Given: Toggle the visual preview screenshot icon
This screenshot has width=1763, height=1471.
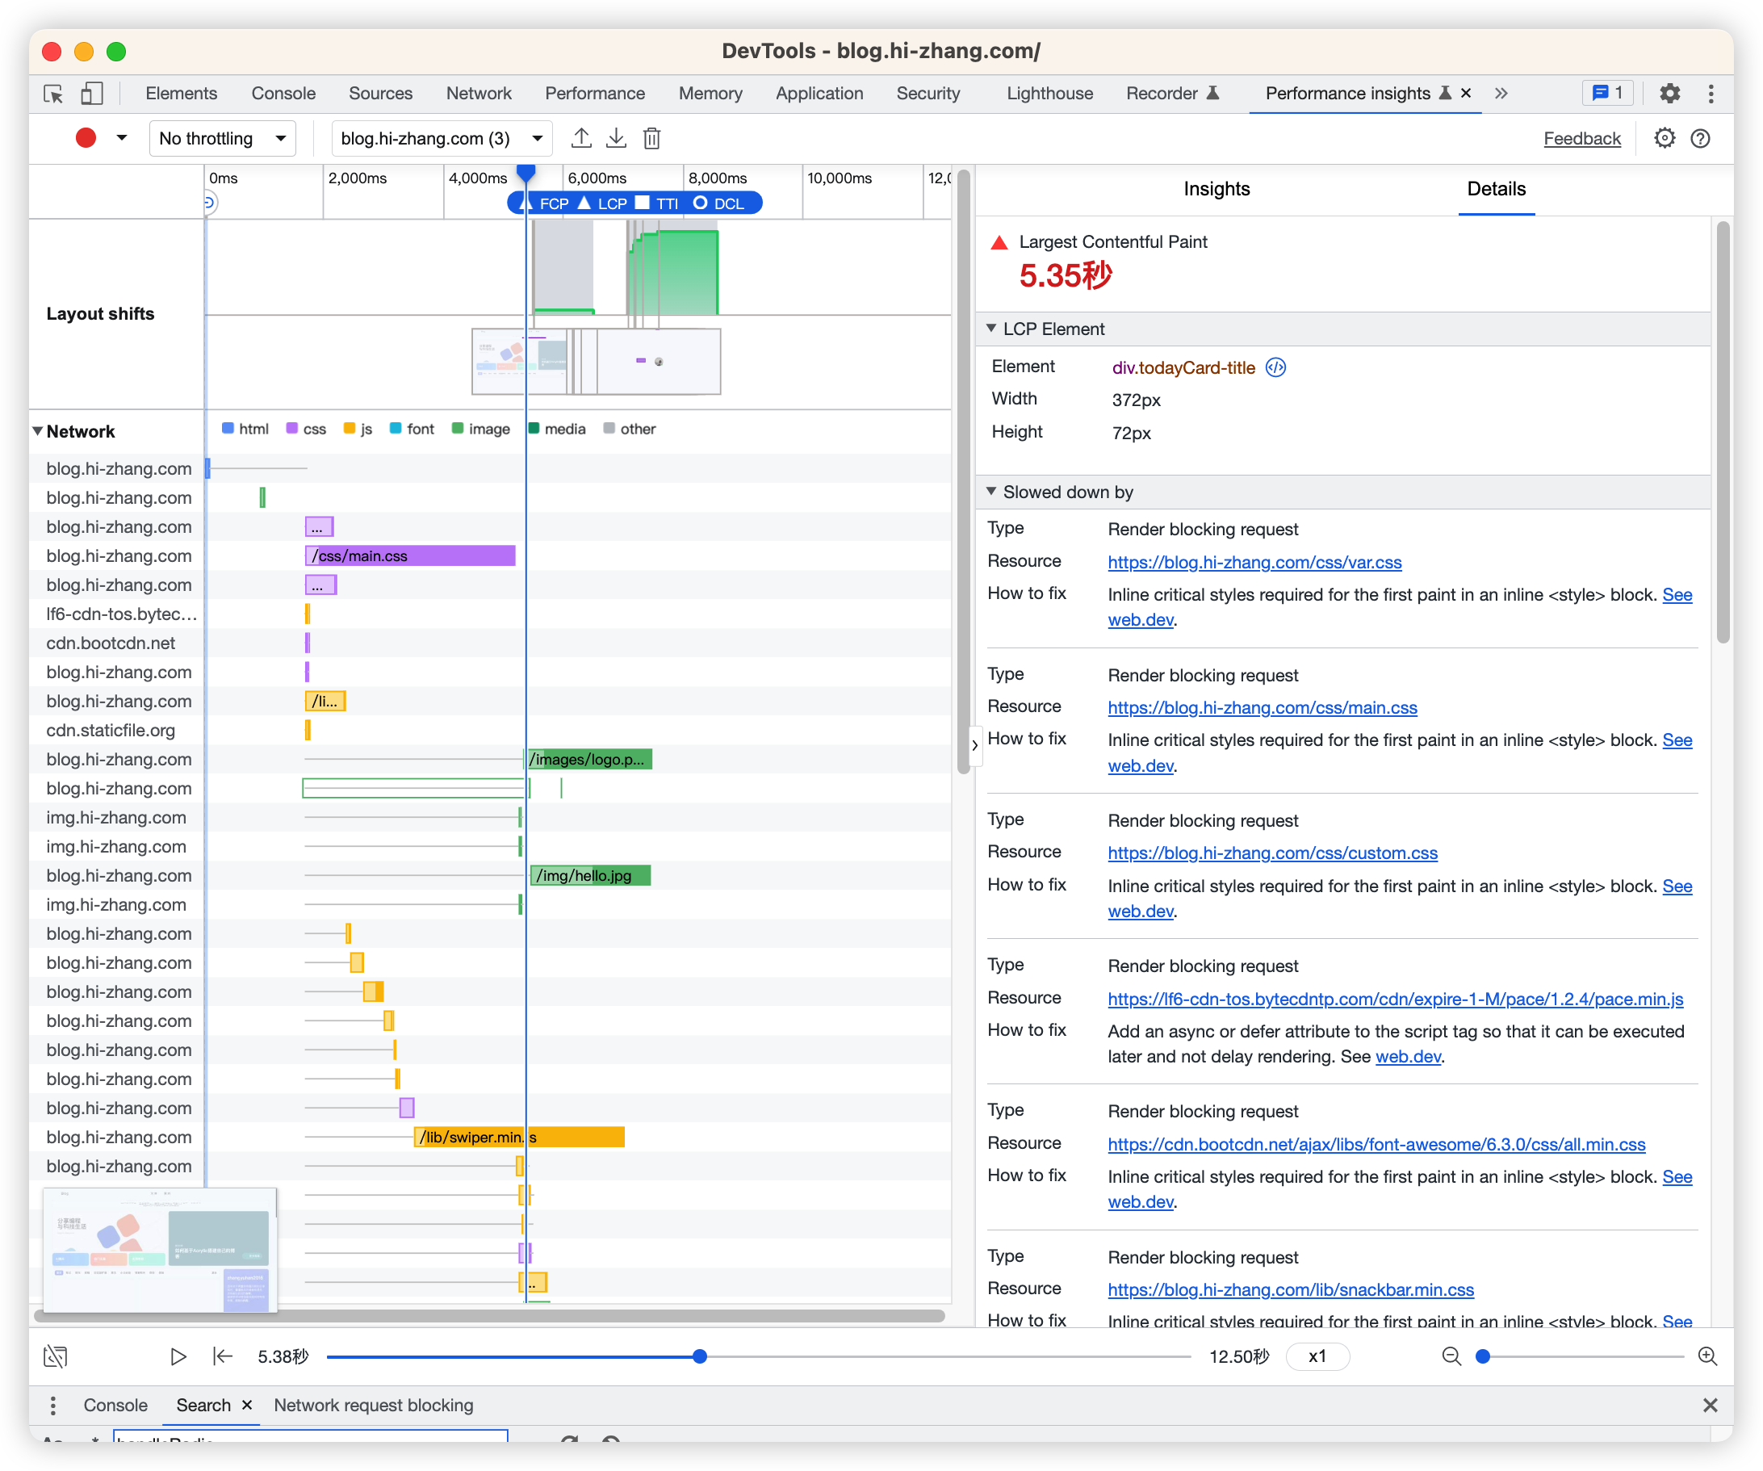Looking at the screenshot, I should point(56,1357).
